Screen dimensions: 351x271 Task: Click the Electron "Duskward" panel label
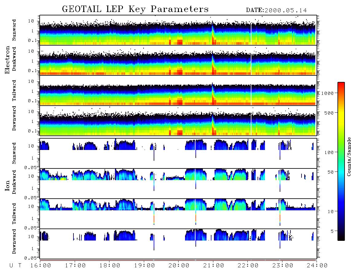click(14, 59)
